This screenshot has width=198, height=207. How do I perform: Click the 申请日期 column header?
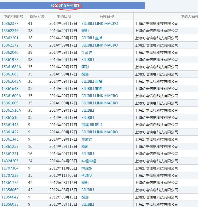coord(64,16)
